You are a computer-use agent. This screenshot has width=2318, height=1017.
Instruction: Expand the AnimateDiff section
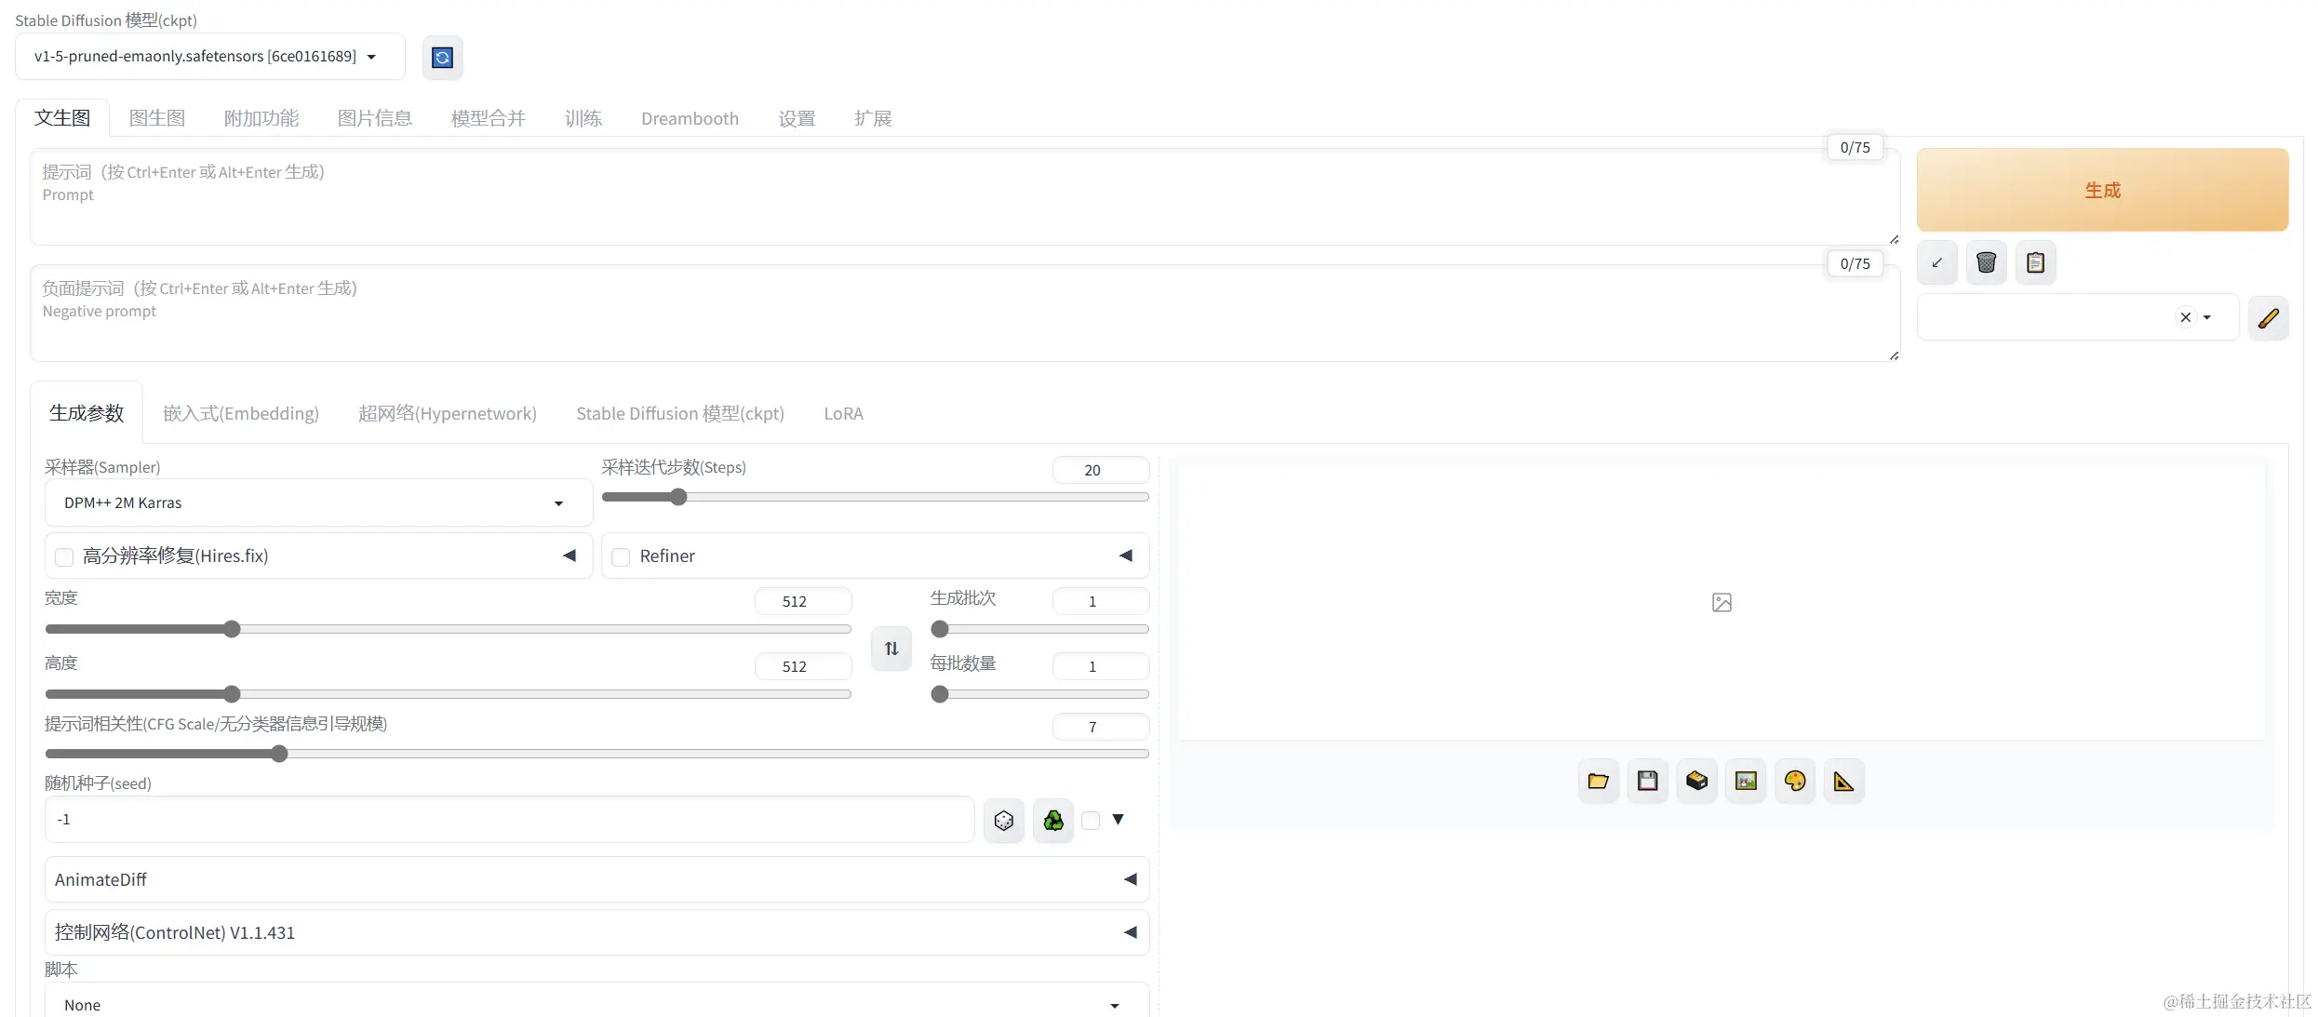pos(596,879)
